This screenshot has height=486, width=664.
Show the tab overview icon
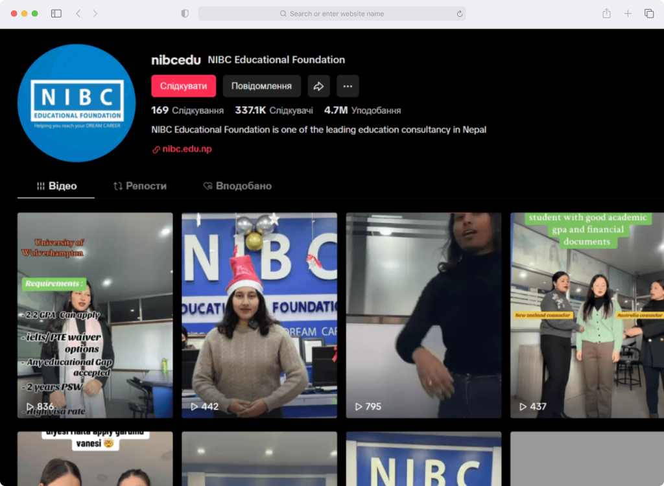pyautogui.click(x=648, y=14)
